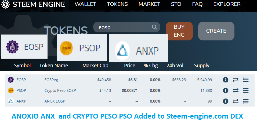Open the list icon for PSOP row
The image size is (257, 125).
[x=245, y=90]
